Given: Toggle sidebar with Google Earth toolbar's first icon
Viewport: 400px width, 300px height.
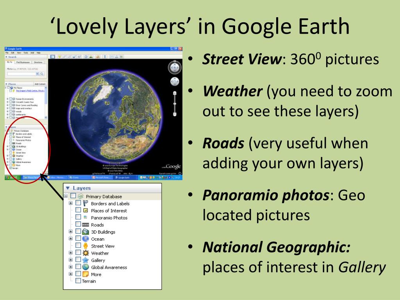Looking at the screenshot, I should click(53, 57).
